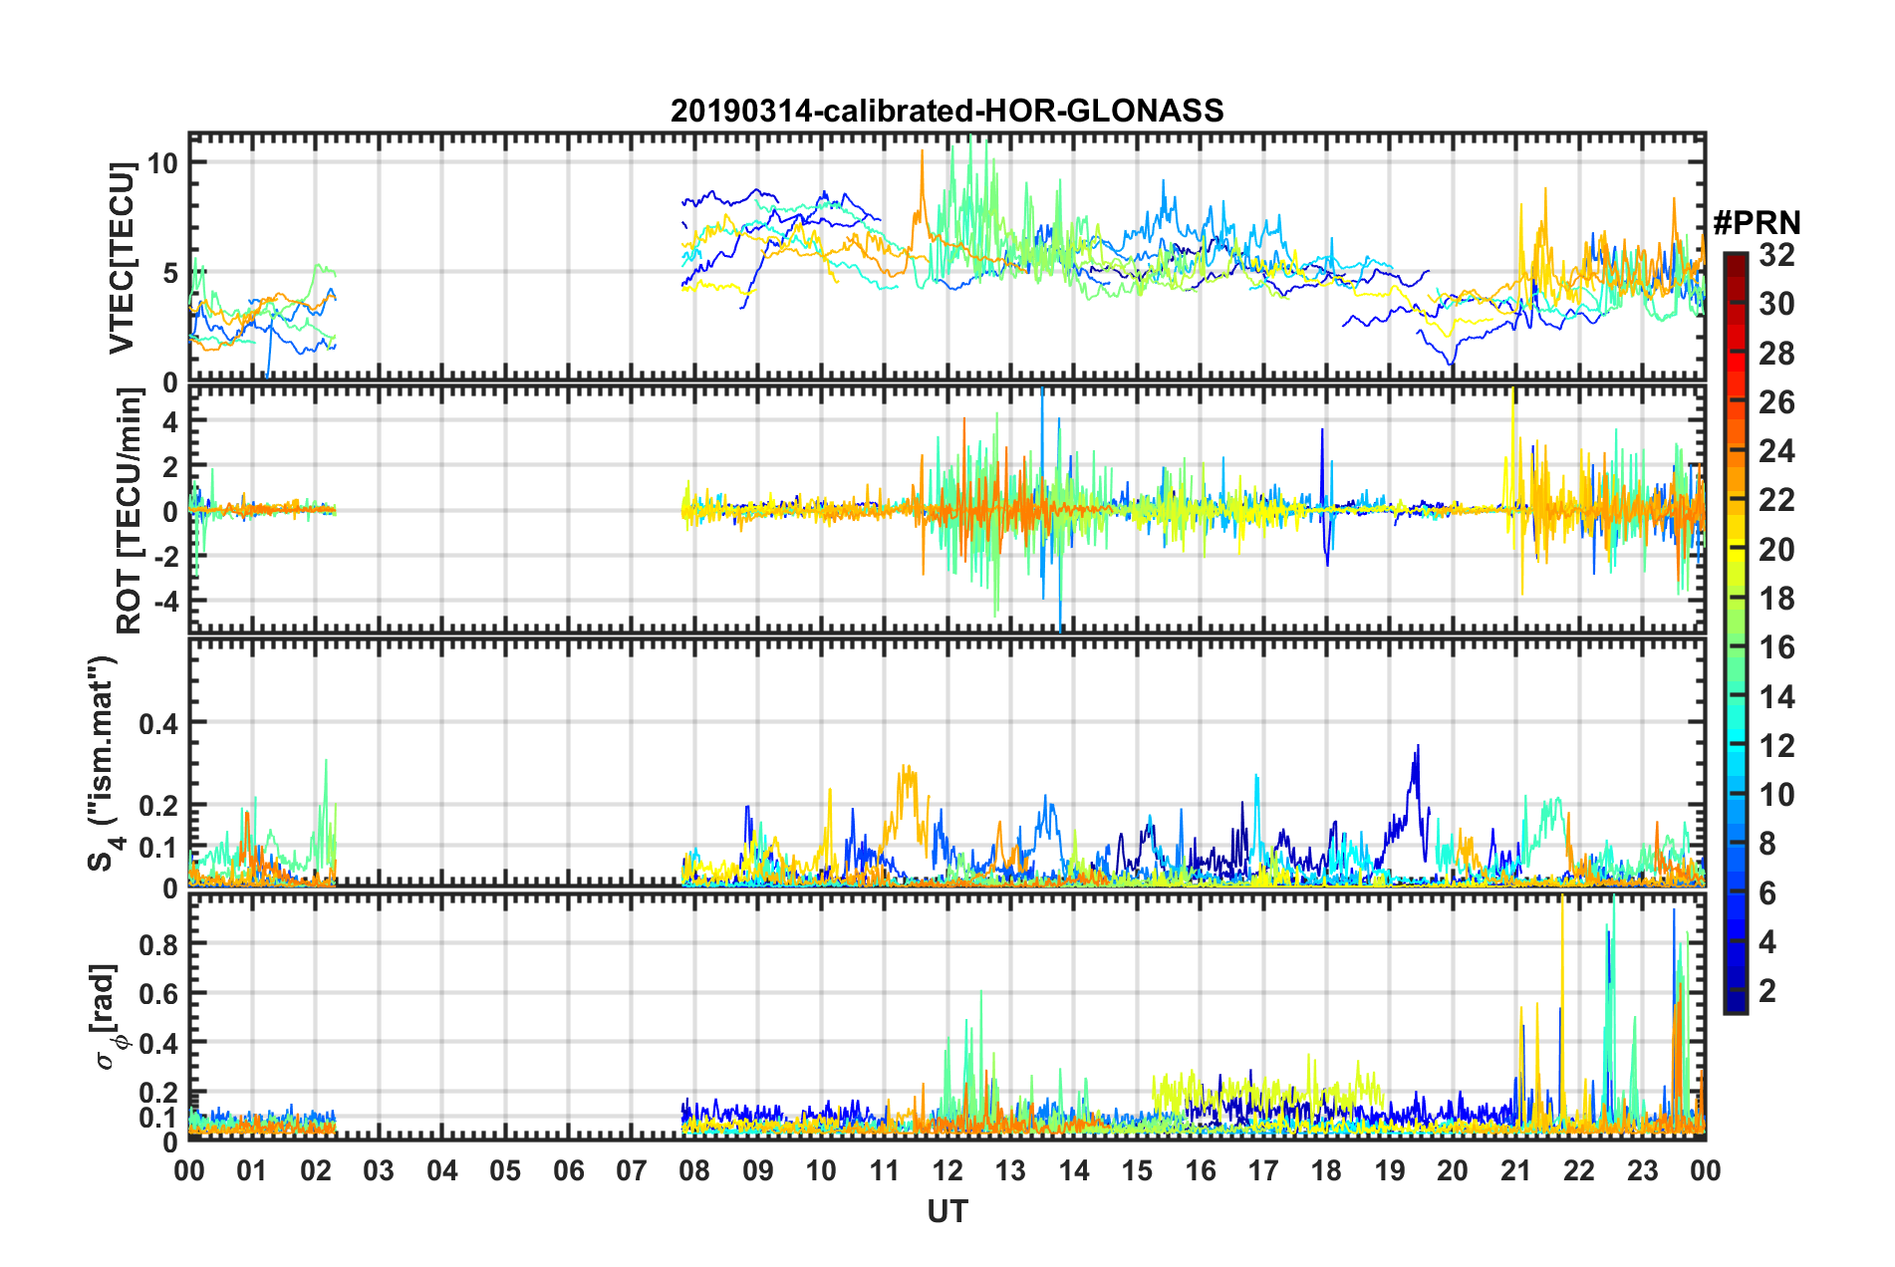The width and height of the screenshot is (1895, 1267).
Task: Select colorbar tick label "28"
Action: pyautogui.click(x=1776, y=354)
